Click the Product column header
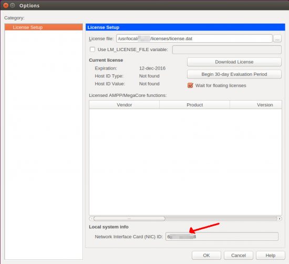The image size is (289, 264). pyautogui.click(x=194, y=105)
